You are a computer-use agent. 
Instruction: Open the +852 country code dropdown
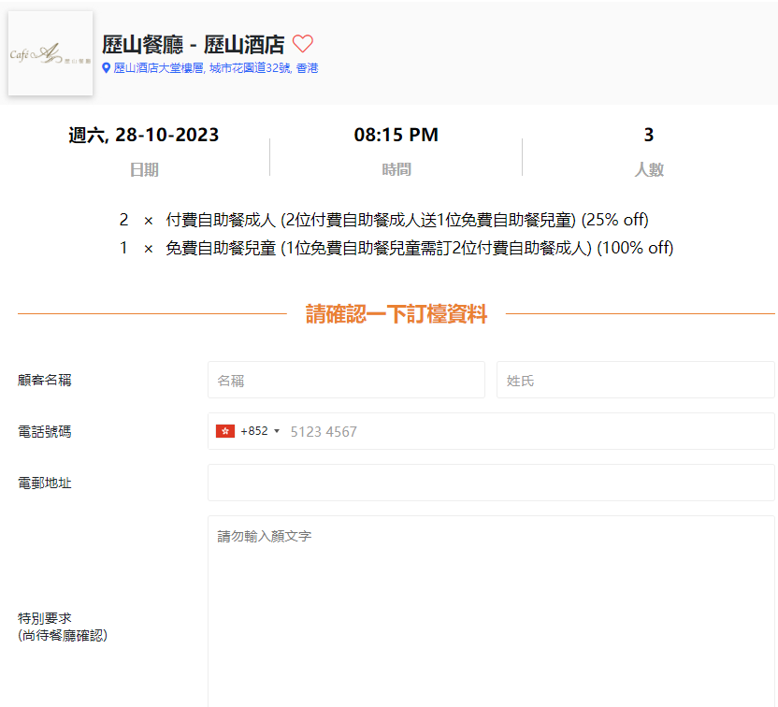tap(260, 431)
